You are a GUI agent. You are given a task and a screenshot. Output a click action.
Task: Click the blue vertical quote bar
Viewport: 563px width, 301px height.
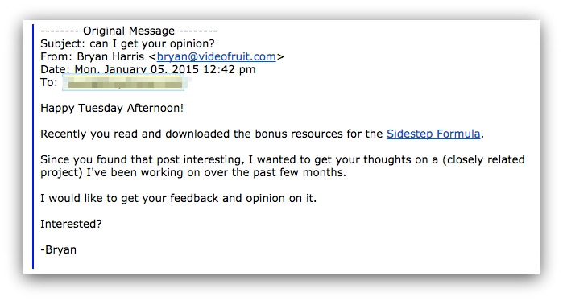(x=33, y=146)
